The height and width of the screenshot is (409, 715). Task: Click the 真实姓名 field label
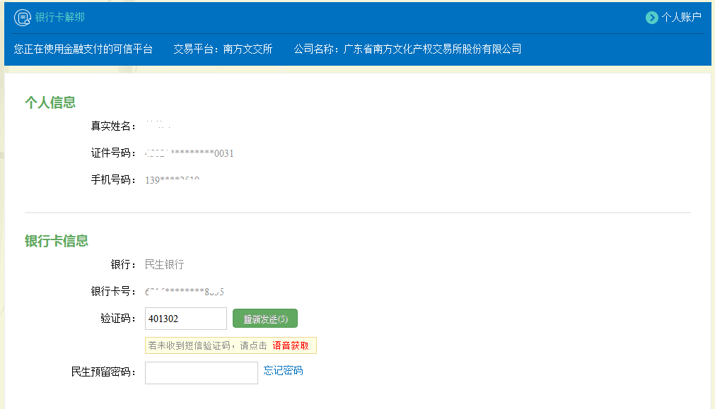[113, 126]
